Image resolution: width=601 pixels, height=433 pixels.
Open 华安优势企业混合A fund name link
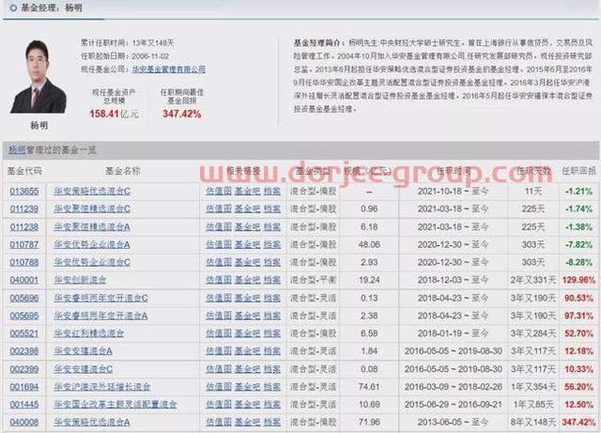pyautogui.click(x=92, y=244)
